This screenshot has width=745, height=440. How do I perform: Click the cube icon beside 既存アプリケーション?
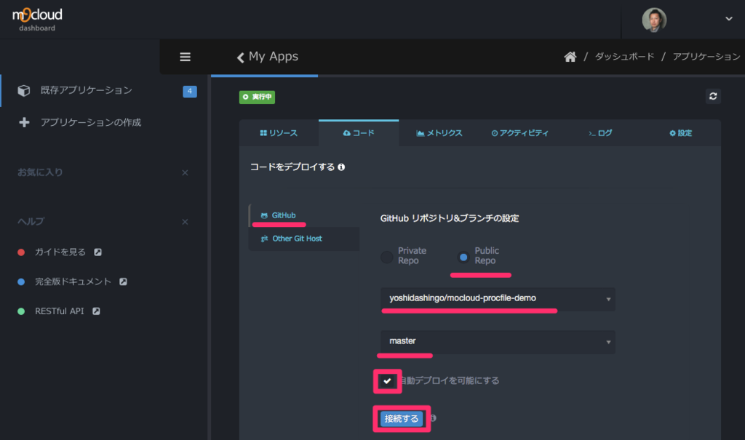[24, 90]
